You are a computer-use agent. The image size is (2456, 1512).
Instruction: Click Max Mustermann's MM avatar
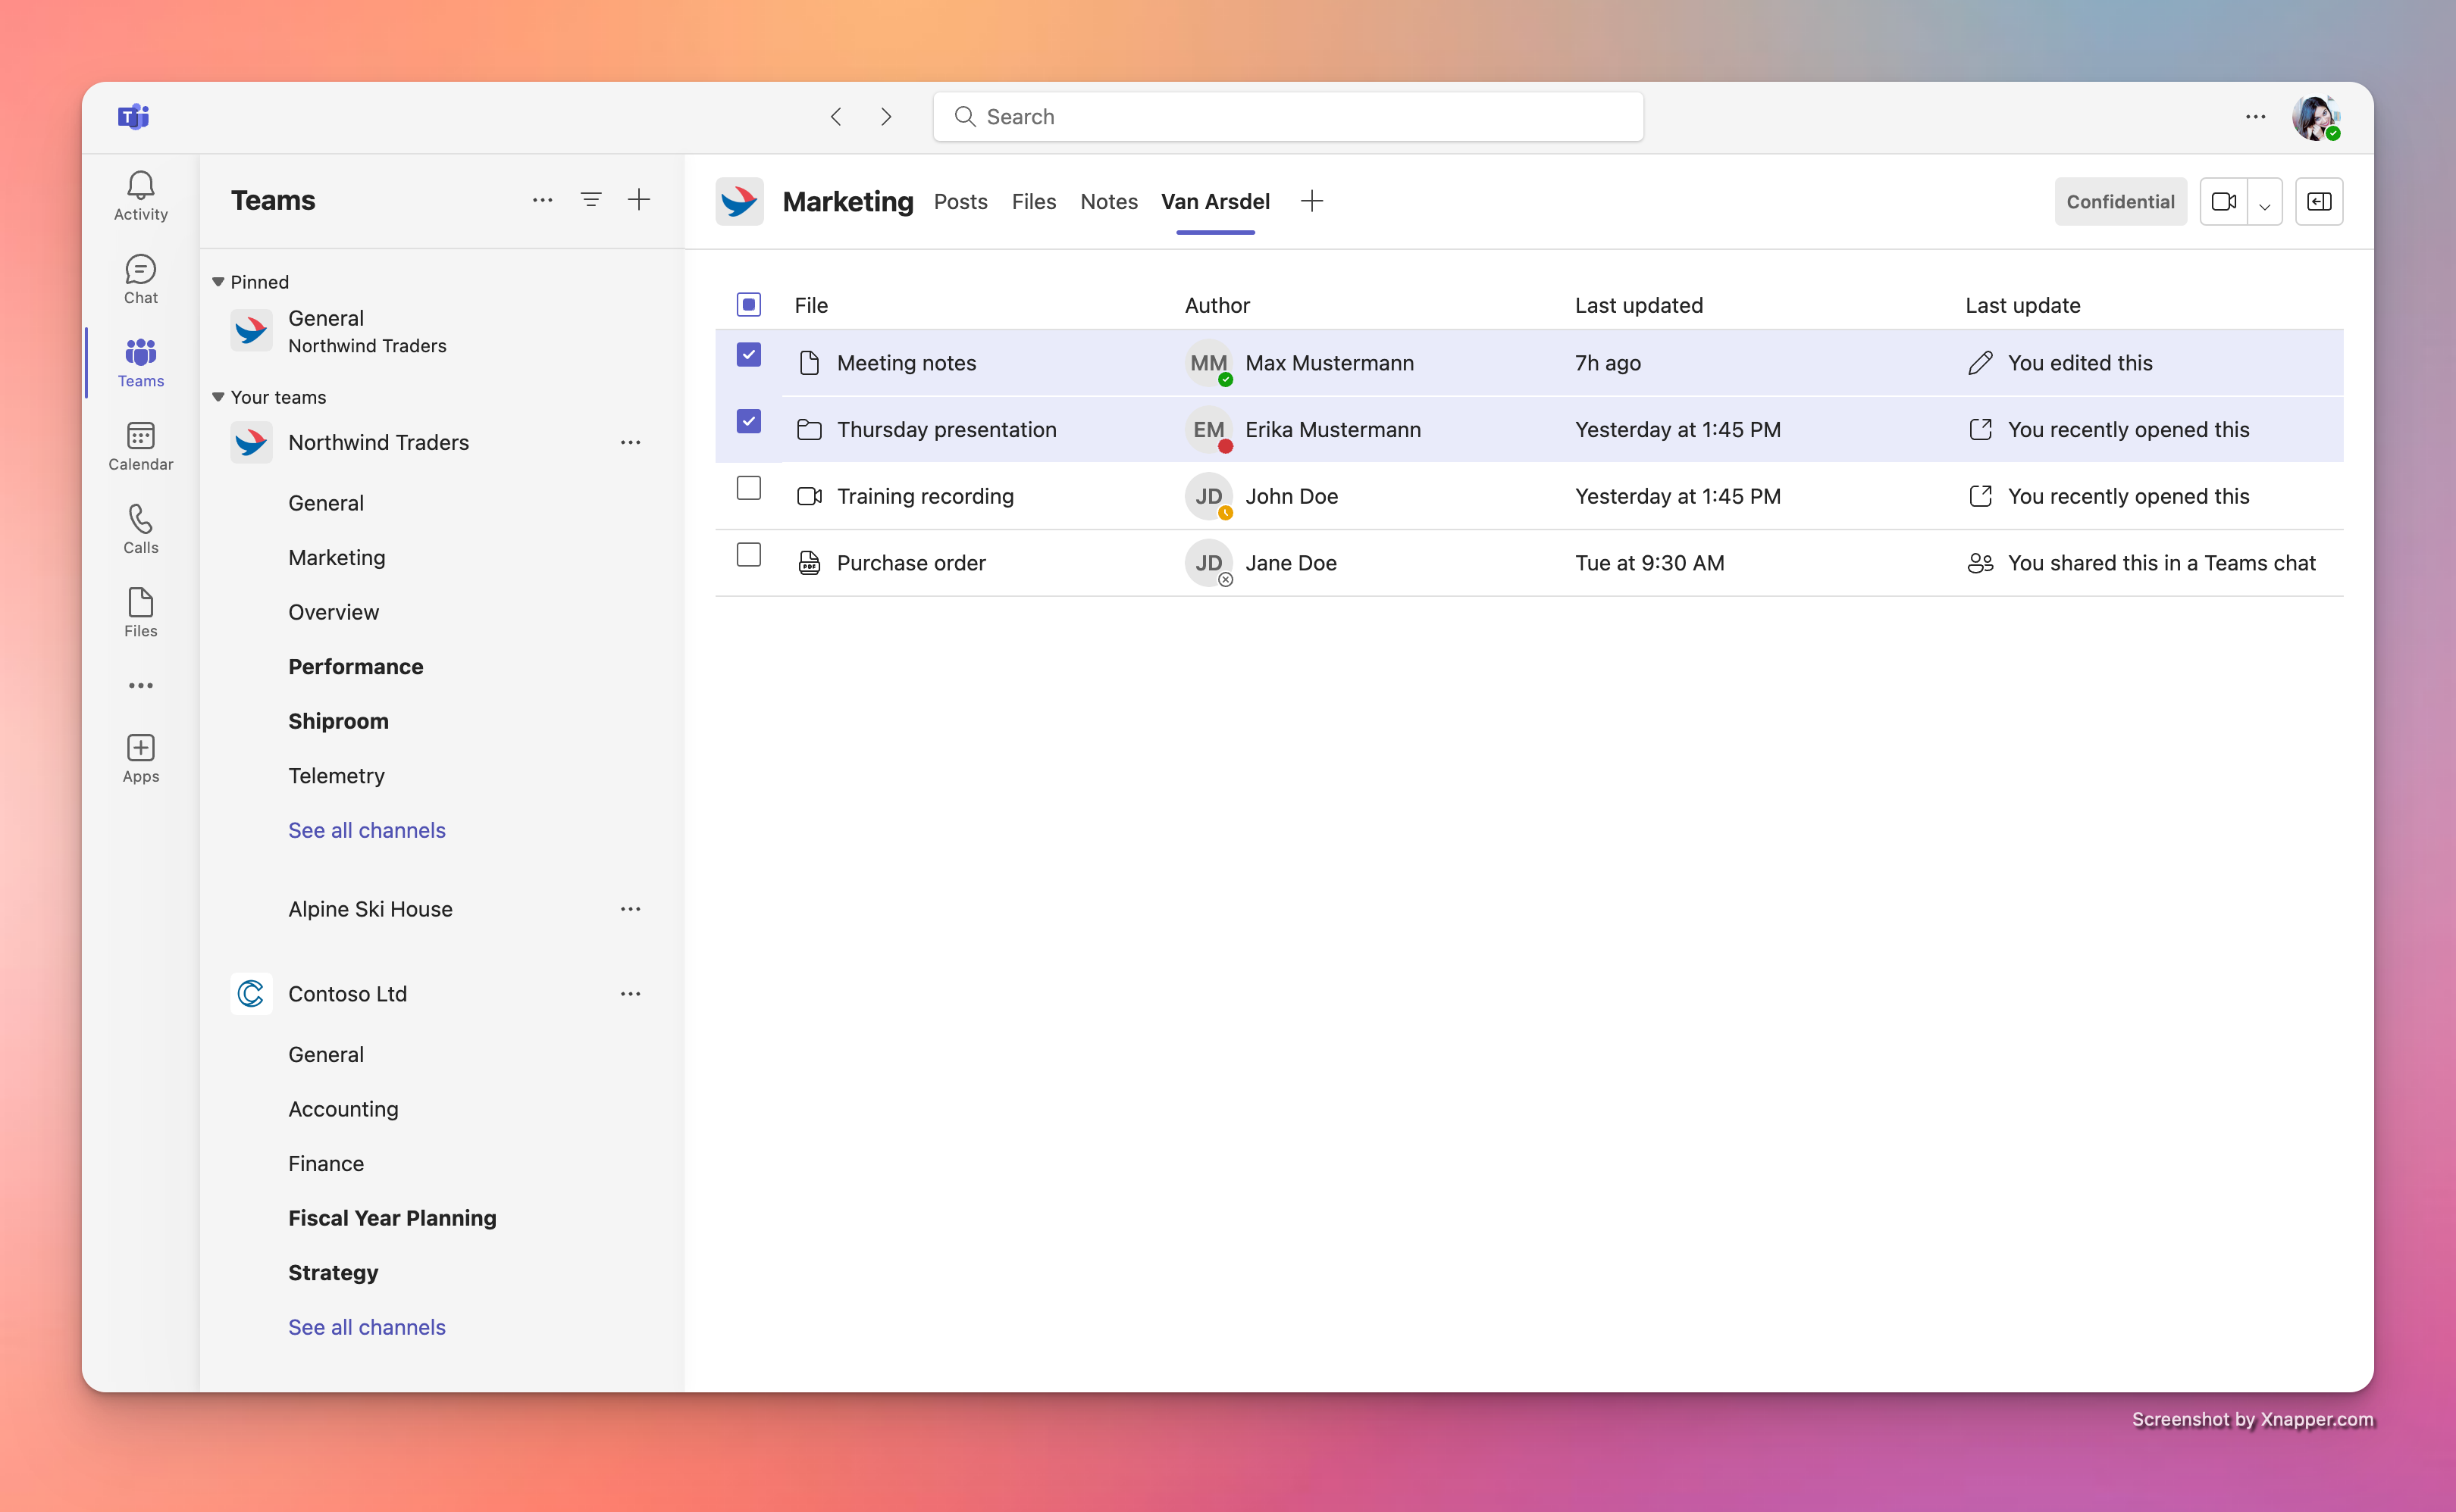click(x=1208, y=363)
